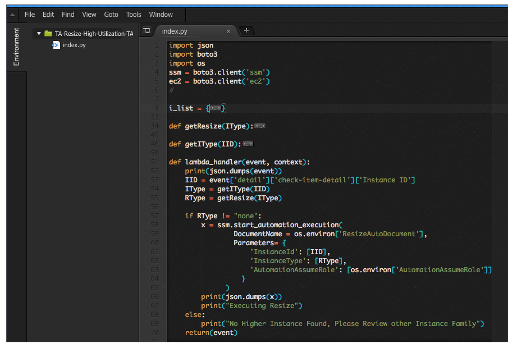Open the Window menu

[161, 15]
